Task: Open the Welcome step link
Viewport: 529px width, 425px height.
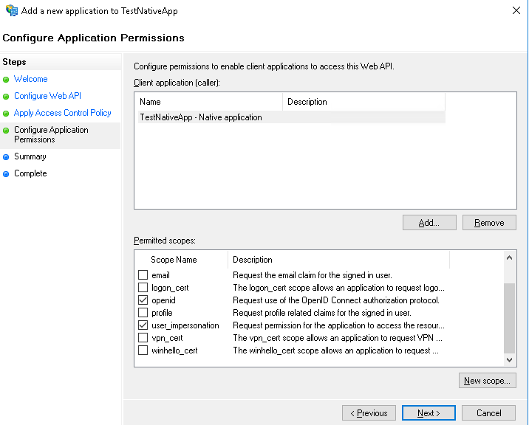Action: coord(30,79)
